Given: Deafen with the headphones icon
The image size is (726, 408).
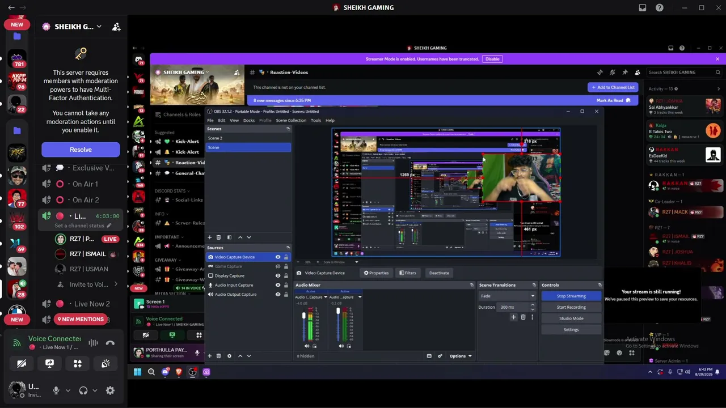Looking at the screenshot, I should tap(83, 390).
